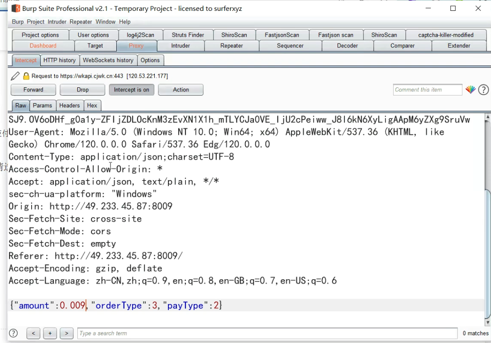491x343 pixels.
Task: Minimize the Burp Suite window
Action: coord(429,9)
